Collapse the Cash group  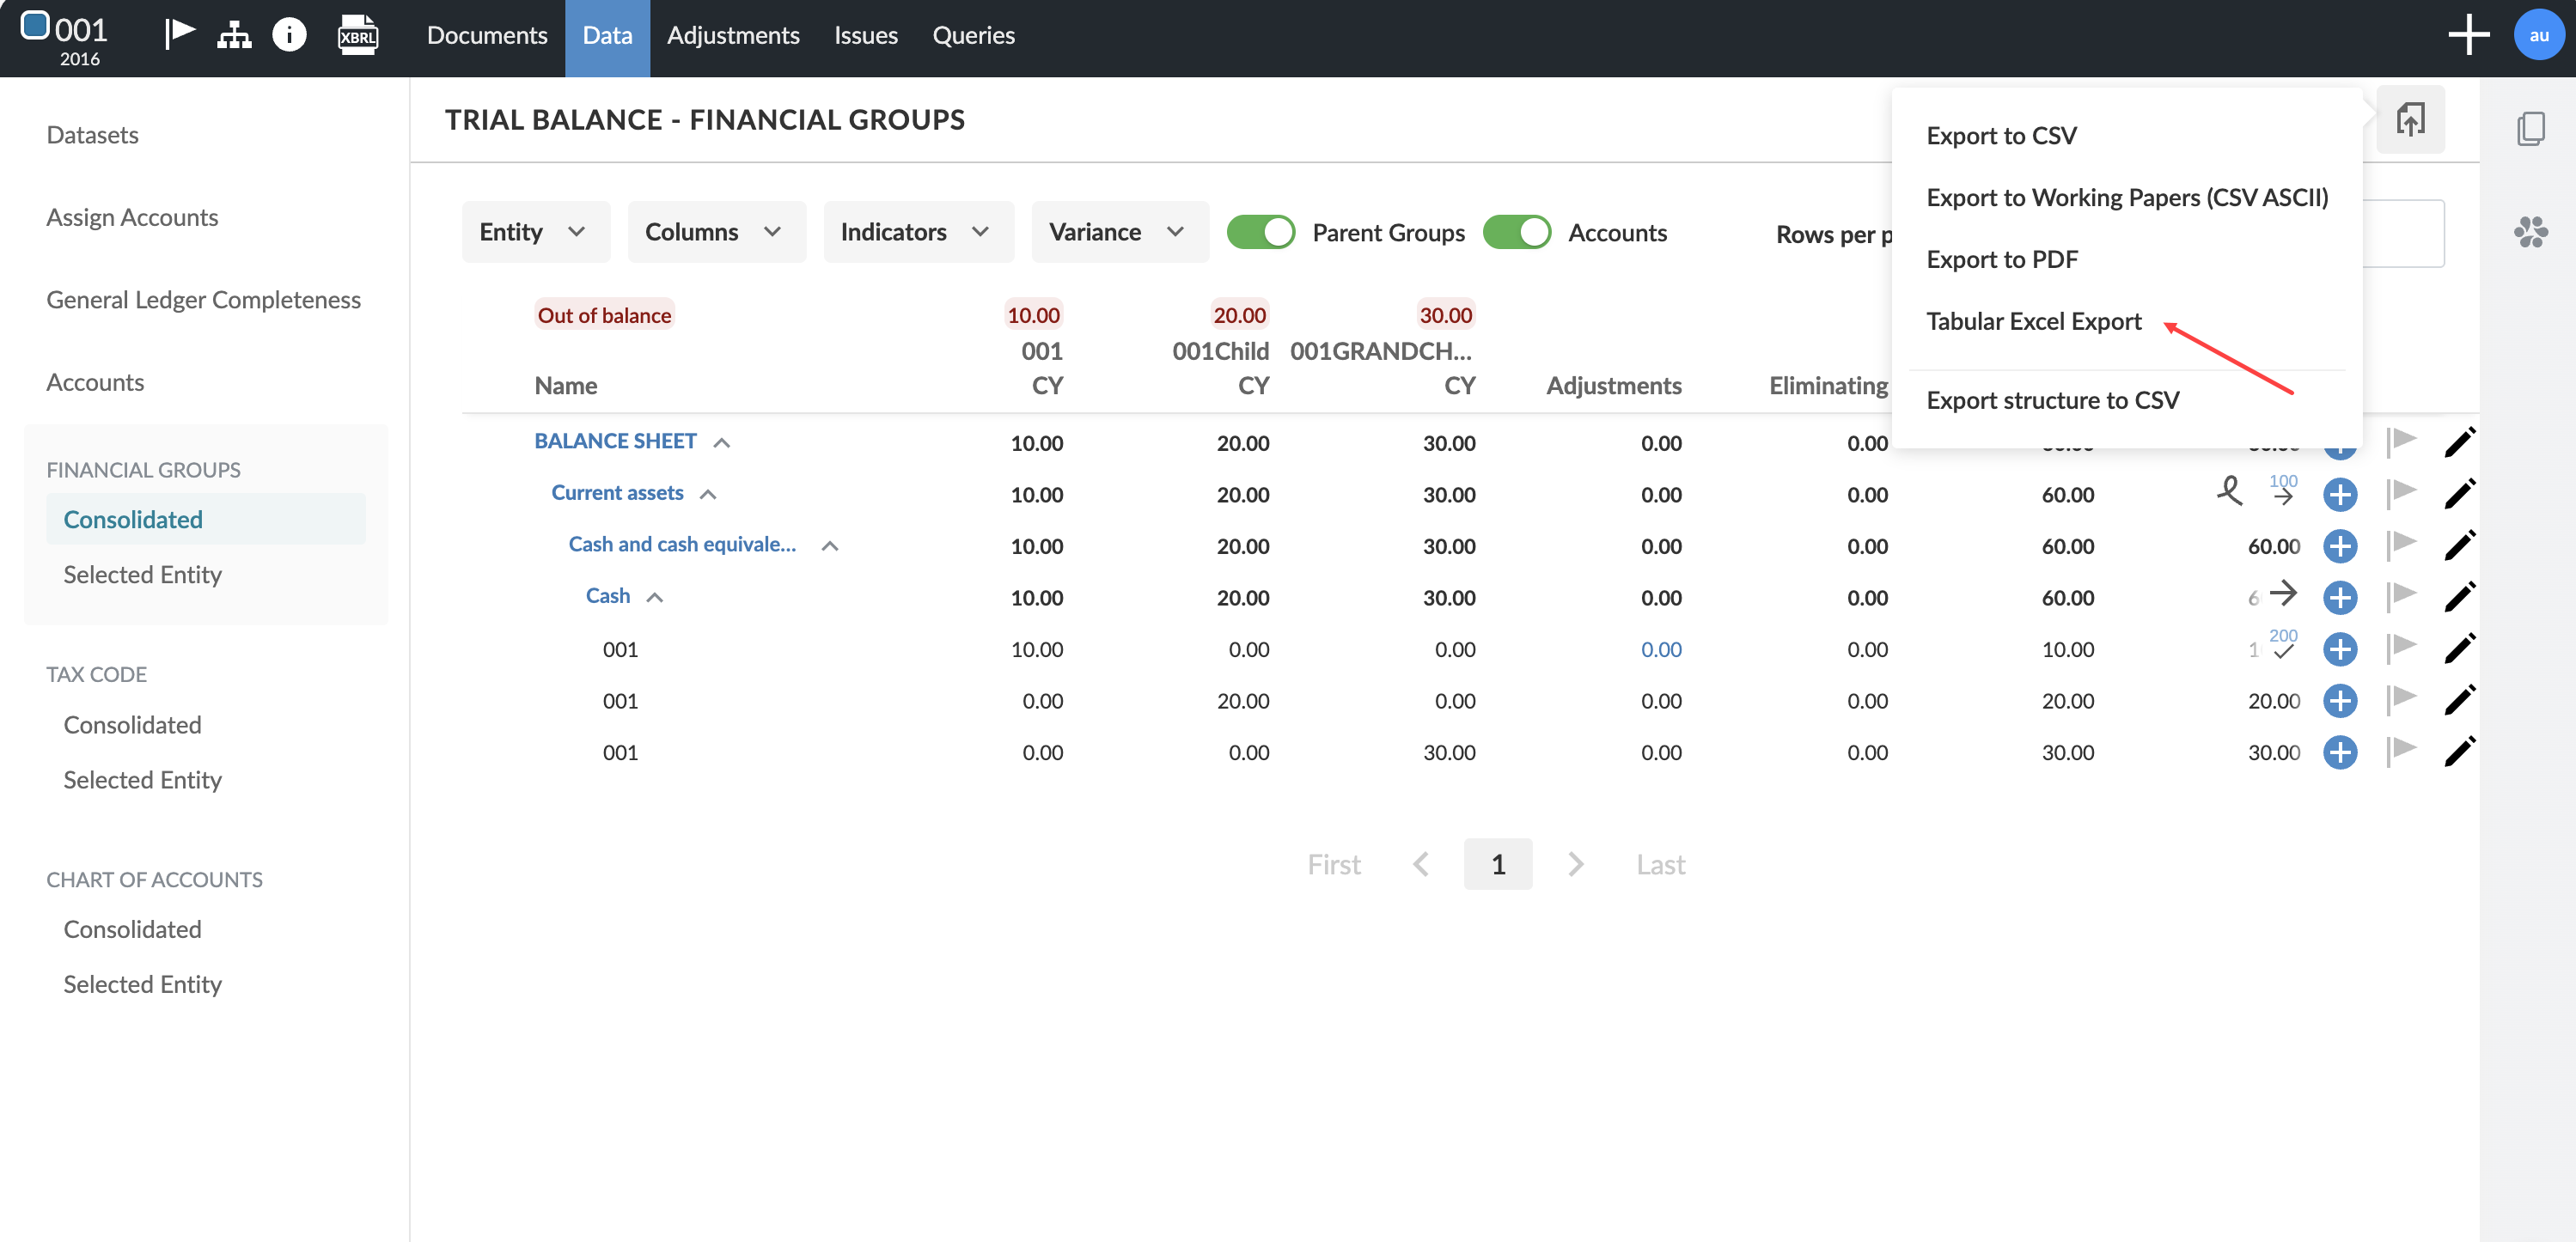click(655, 598)
